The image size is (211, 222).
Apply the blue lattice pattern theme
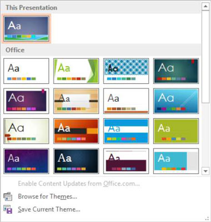(126, 71)
